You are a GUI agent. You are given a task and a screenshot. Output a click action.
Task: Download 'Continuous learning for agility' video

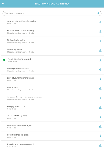[100, 127]
